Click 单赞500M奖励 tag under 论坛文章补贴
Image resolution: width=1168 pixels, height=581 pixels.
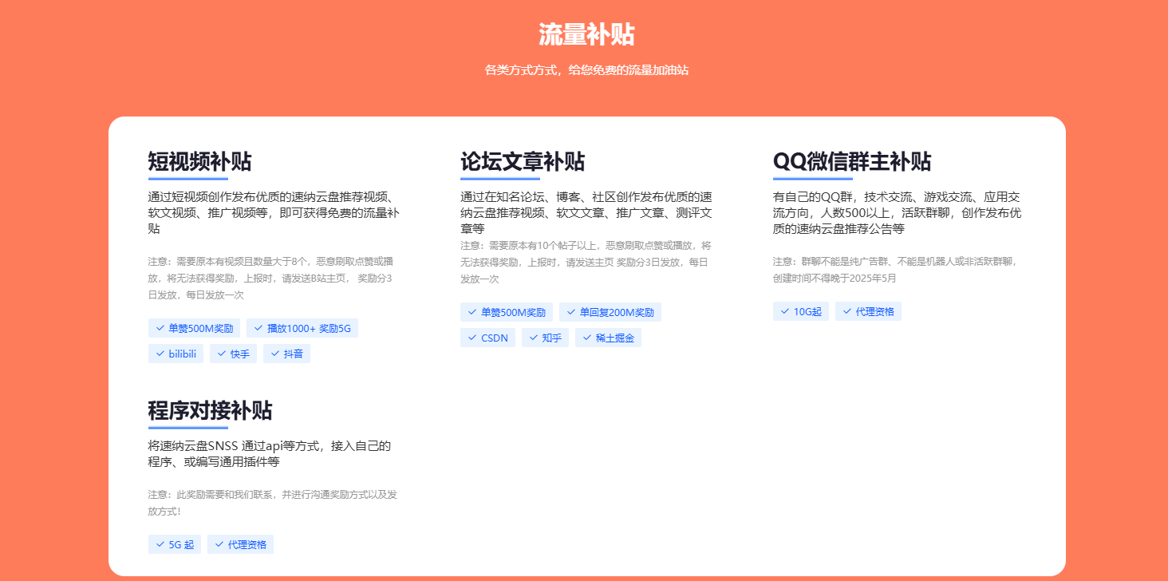tap(507, 312)
